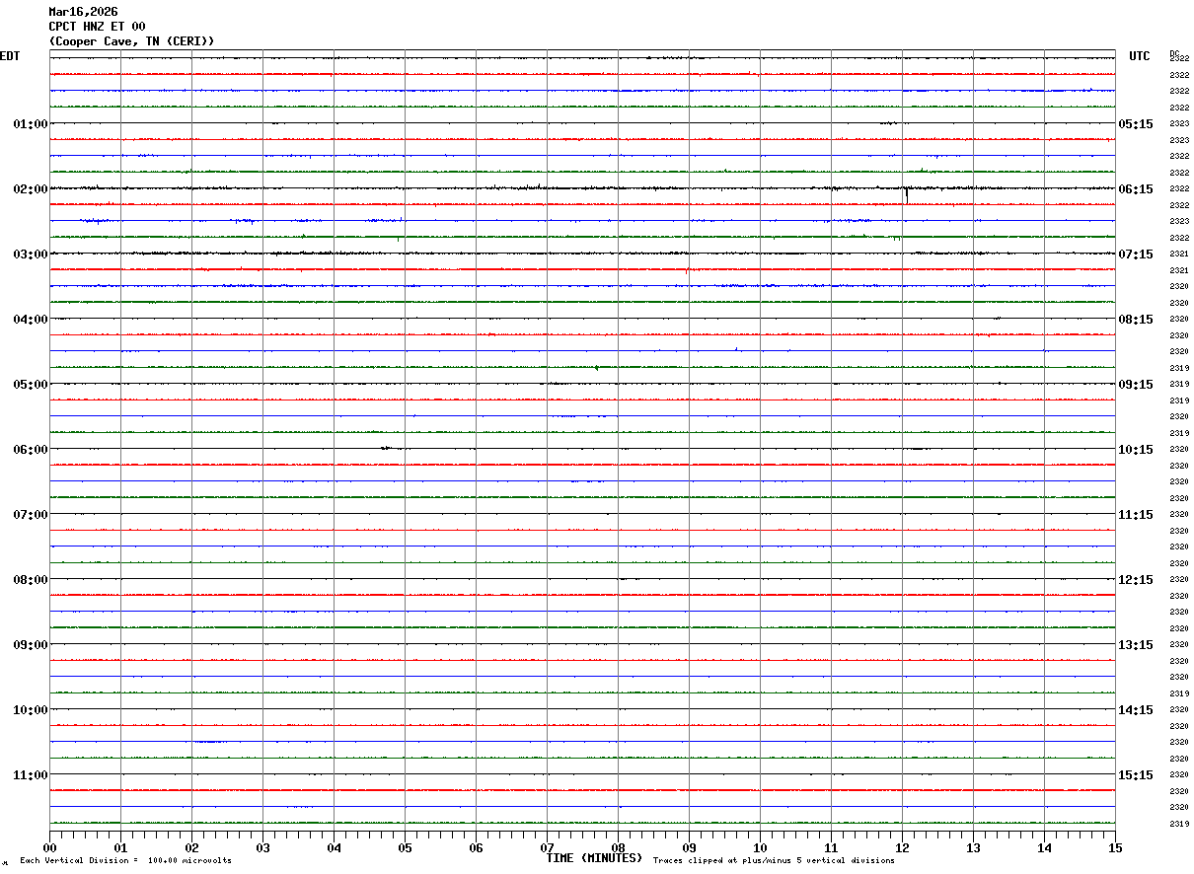Click the downward spike on the 02:00 trace
Viewport: 1194px width, 874px height.
pyautogui.click(x=907, y=195)
